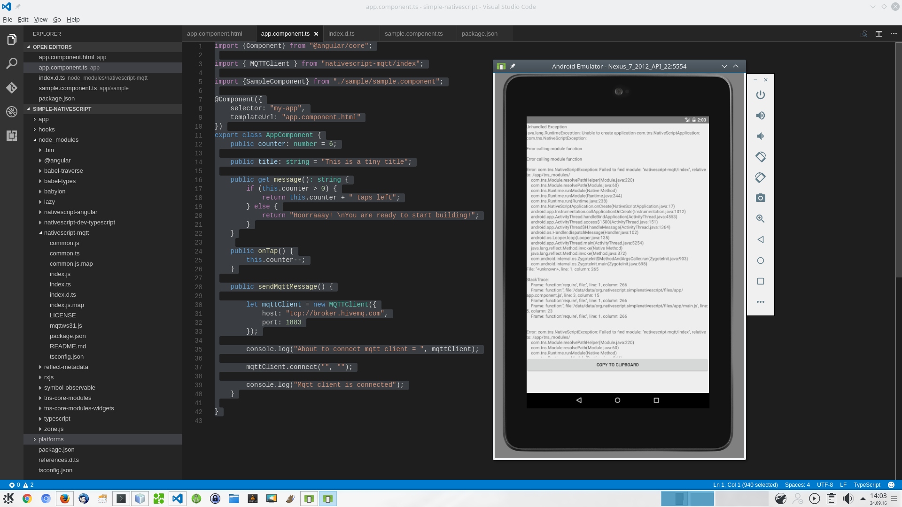The height and width of the screenshot is (507, 902).
Task: Open the Git source control view
Action: tap(12, 88)
